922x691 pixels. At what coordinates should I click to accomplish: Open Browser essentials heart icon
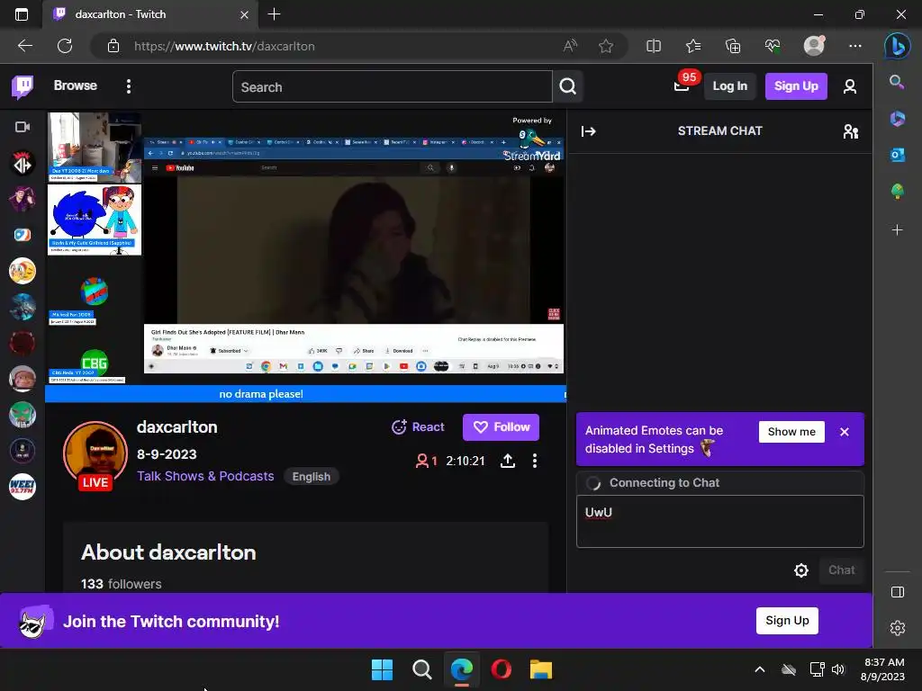pos(773,46)
